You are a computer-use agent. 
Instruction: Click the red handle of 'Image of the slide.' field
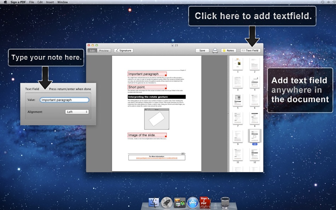coord(166,136)
